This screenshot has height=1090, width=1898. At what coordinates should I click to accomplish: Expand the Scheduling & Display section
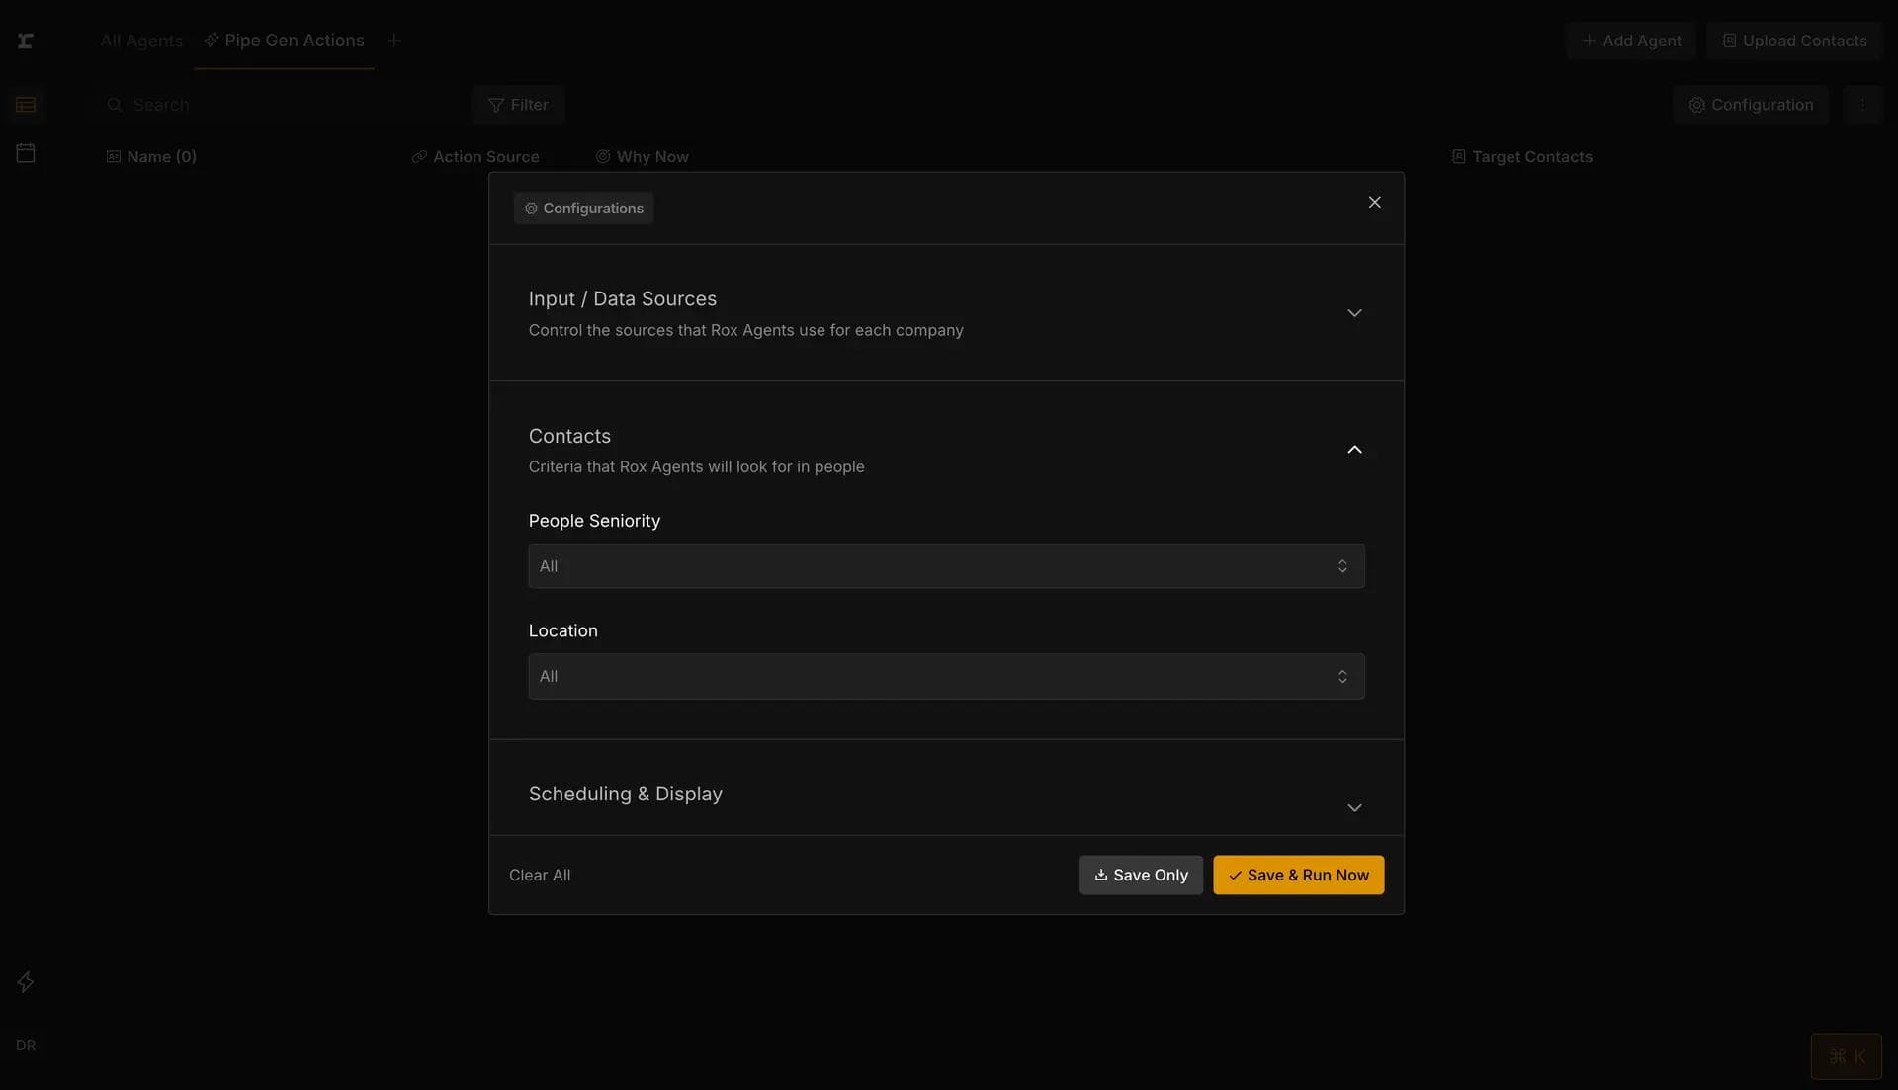1354,807
